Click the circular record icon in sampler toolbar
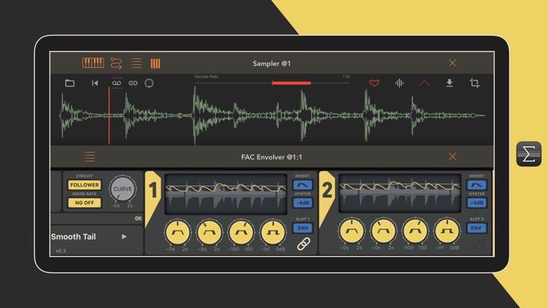548x308 pixels. (149, 83)
